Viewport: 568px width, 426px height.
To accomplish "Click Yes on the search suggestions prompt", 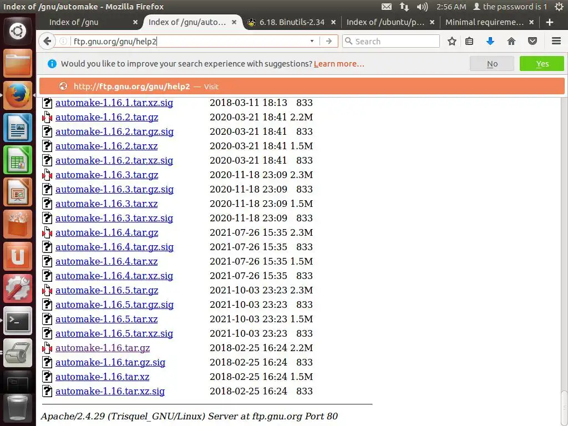I will coord(542,64).
